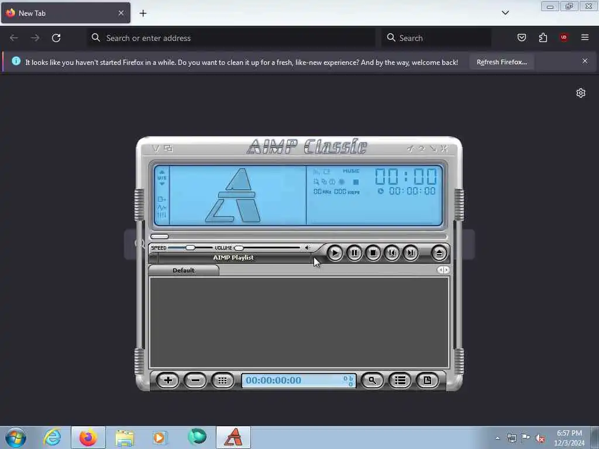Click the AIMP stay-on-top pin icon

(x=410, y=148)
